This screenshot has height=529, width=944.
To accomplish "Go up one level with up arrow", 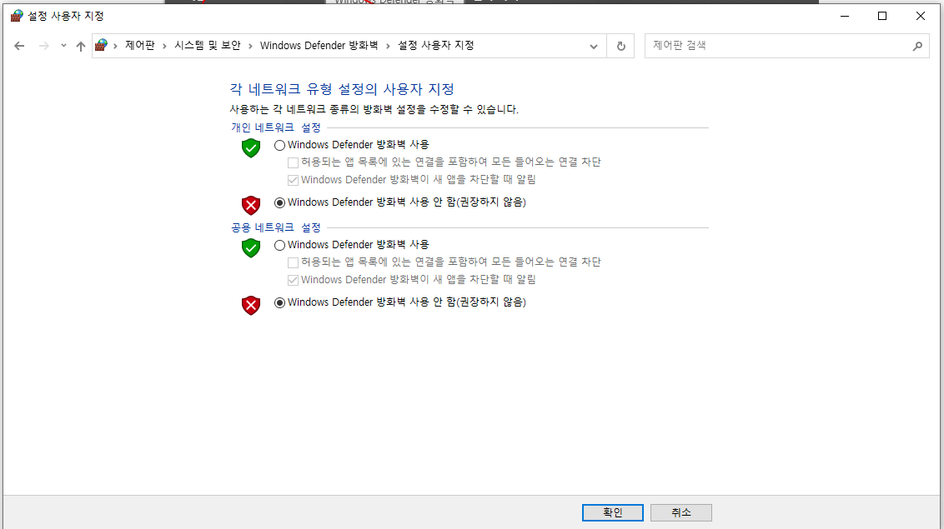I will coord(81,46).
